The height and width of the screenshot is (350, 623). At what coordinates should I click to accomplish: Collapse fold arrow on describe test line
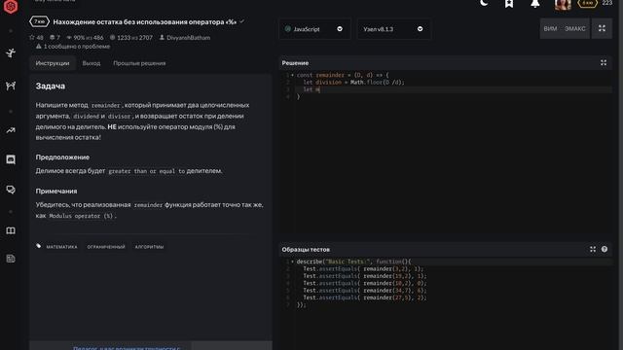coord(293,262)
